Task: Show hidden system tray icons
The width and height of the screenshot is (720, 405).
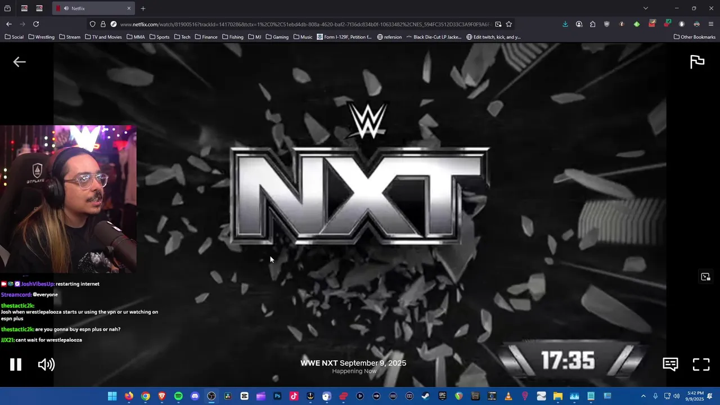Action: coord(643,396)
